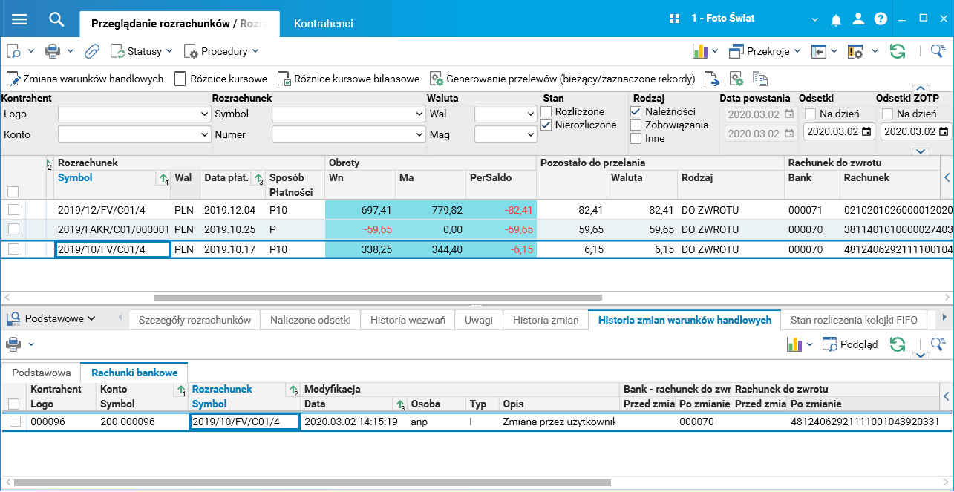Image resolution: width=954 pixels, height=492 pixels.
Task: Enable the Rozliczone checkbox
Action: [547, 111]
